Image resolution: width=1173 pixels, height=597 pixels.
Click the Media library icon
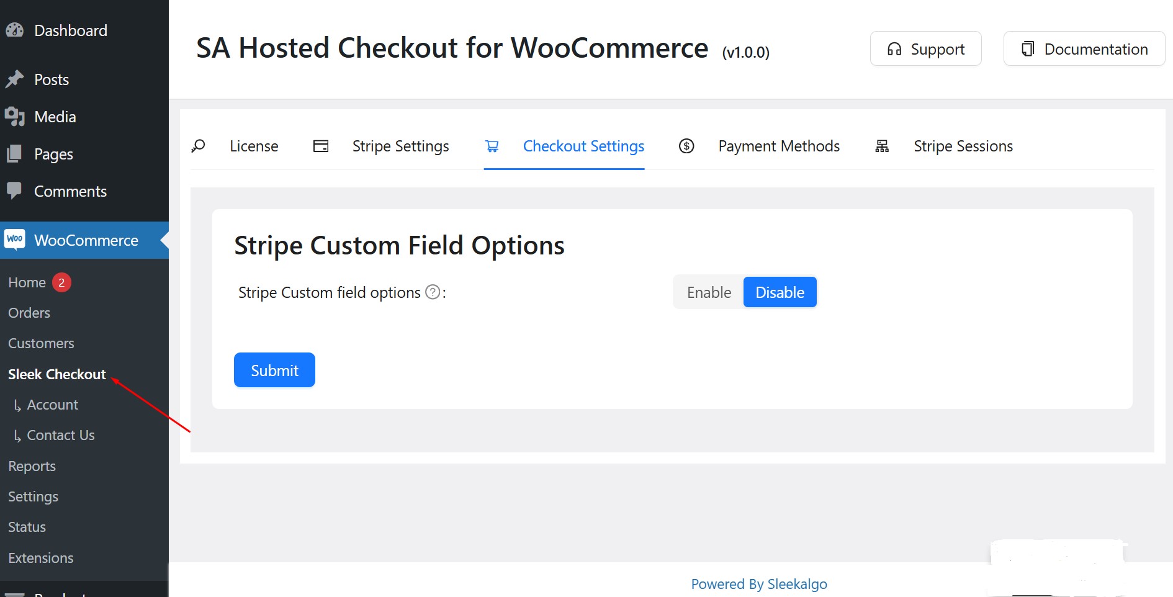click(x=15, y=117)
